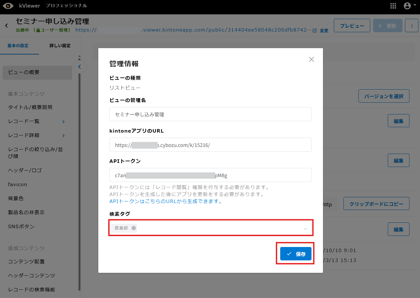Screen dimensions: 420x298
Task: Click the kViewer eye logo icon
Action: tap(8, 6)
